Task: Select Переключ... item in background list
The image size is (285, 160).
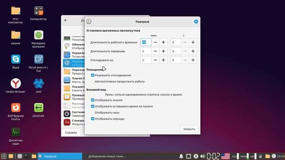Action: click(74, 55)
